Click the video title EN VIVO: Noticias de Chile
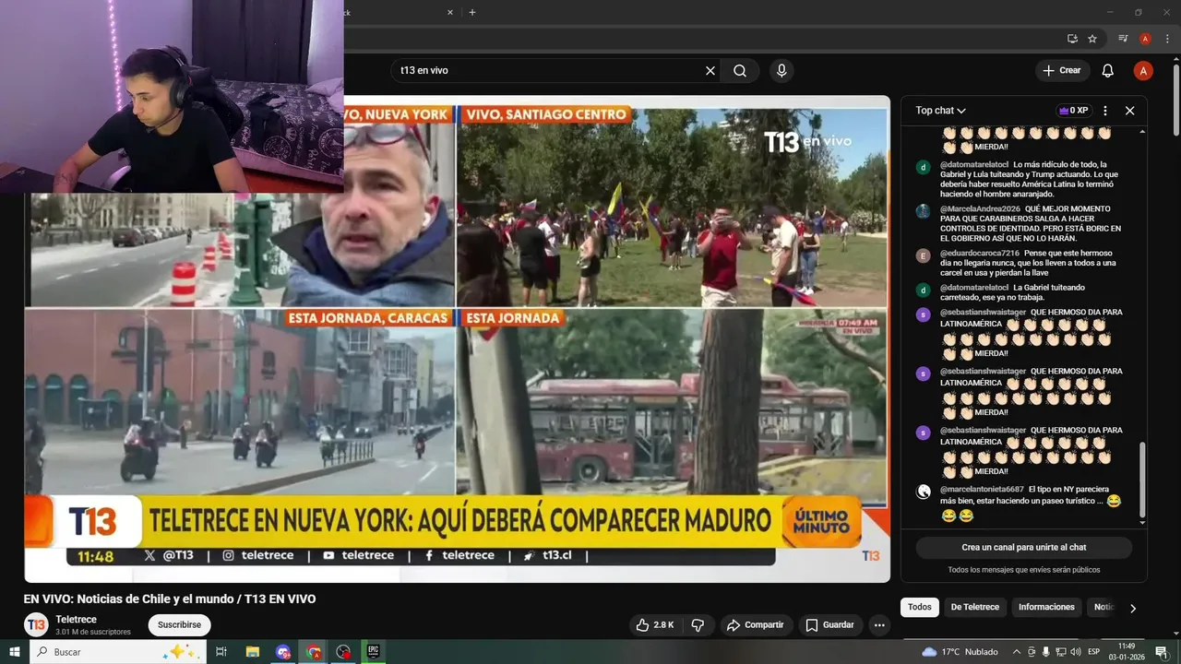The width and height of the screenshot is (1181, 664). click(170, 599)
